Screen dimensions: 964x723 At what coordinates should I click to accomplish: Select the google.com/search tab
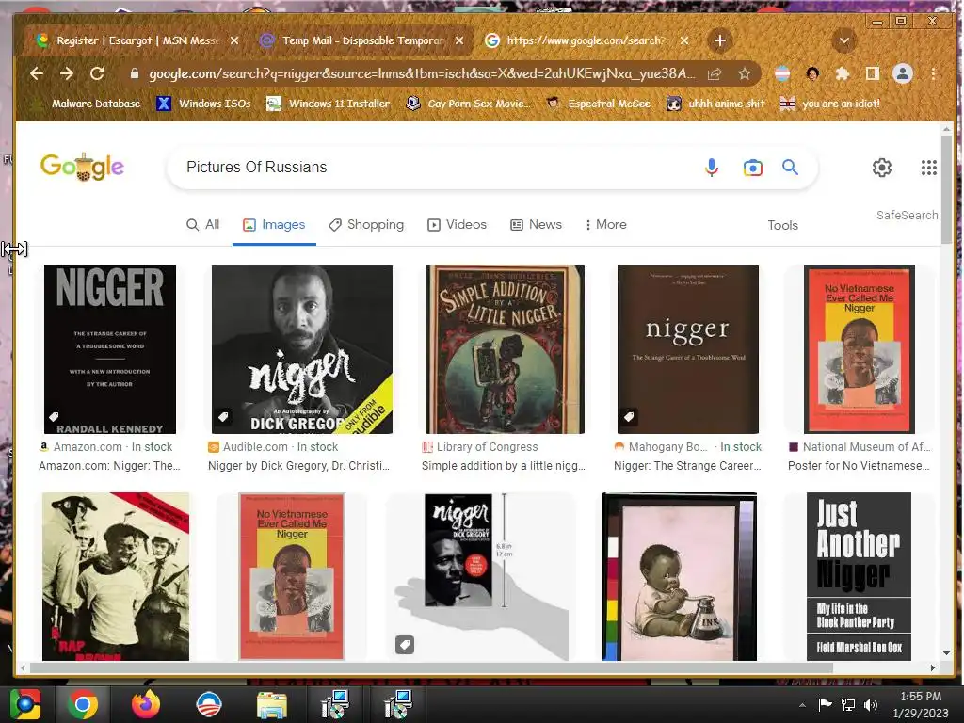tap(586, 40)
